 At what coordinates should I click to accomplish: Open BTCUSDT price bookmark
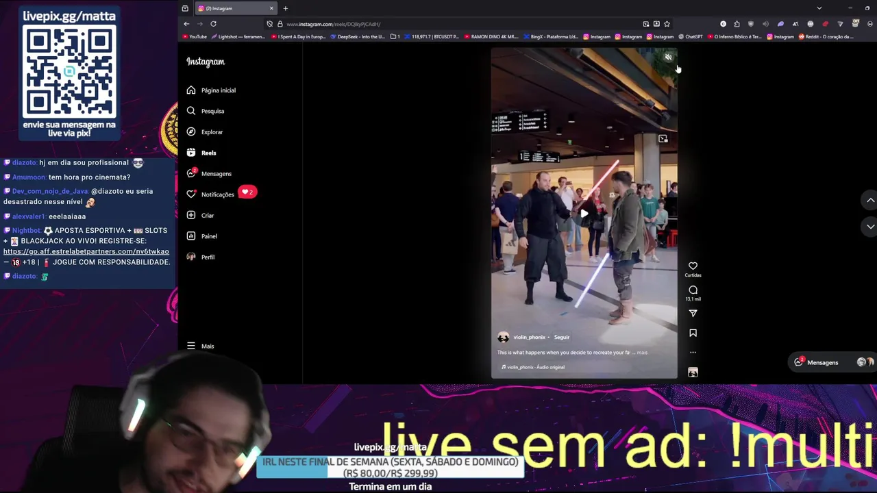(x=432, y=37)
